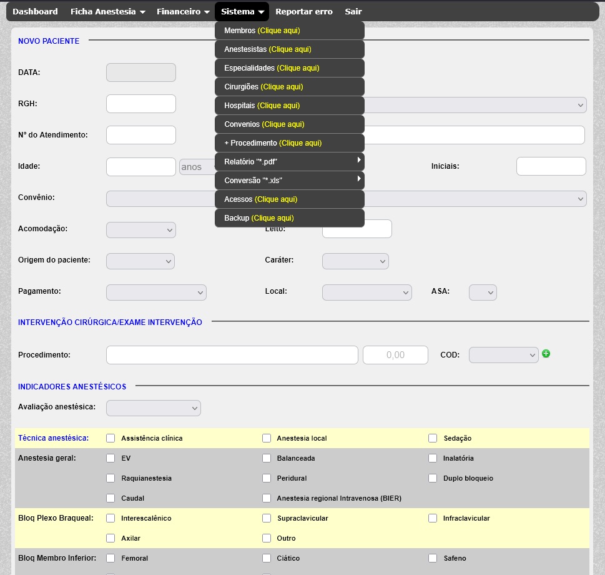605x575 pixels.
Task: Focus the Procedimento text field
Action: [x=232, y=354]
